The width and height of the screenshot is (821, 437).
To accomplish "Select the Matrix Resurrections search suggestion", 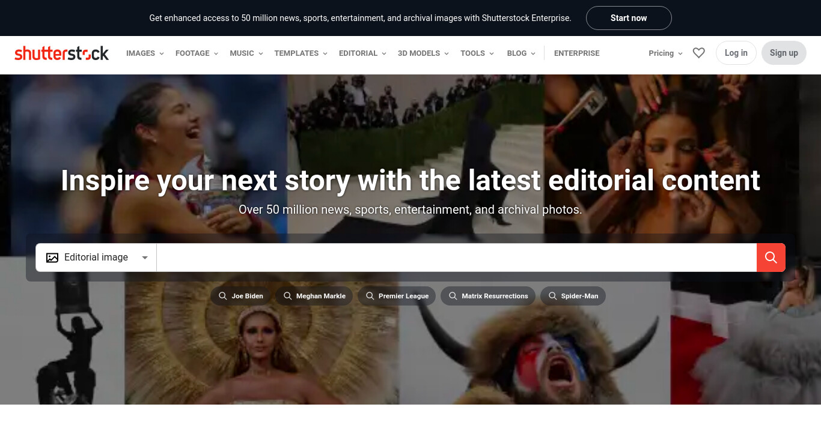I will [488, 296].
